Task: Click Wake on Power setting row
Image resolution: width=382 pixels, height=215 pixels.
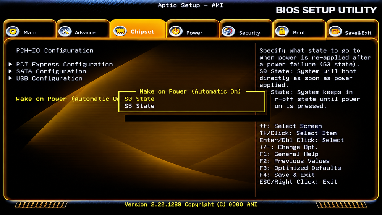Action: pos(67,99)
